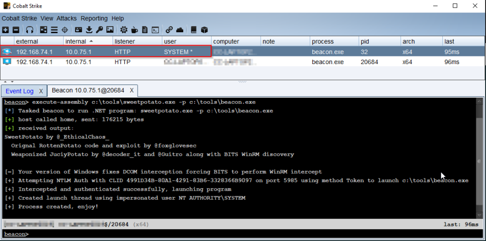
Task: Sort sessions by arch column header
Action: coord(421,41)
